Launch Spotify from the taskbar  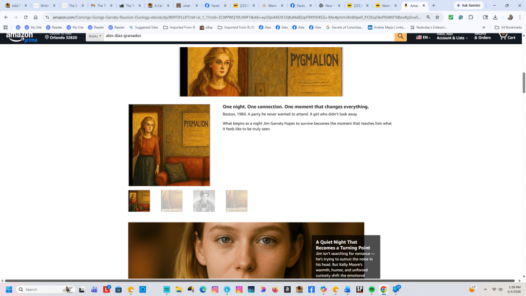(371, 289)
